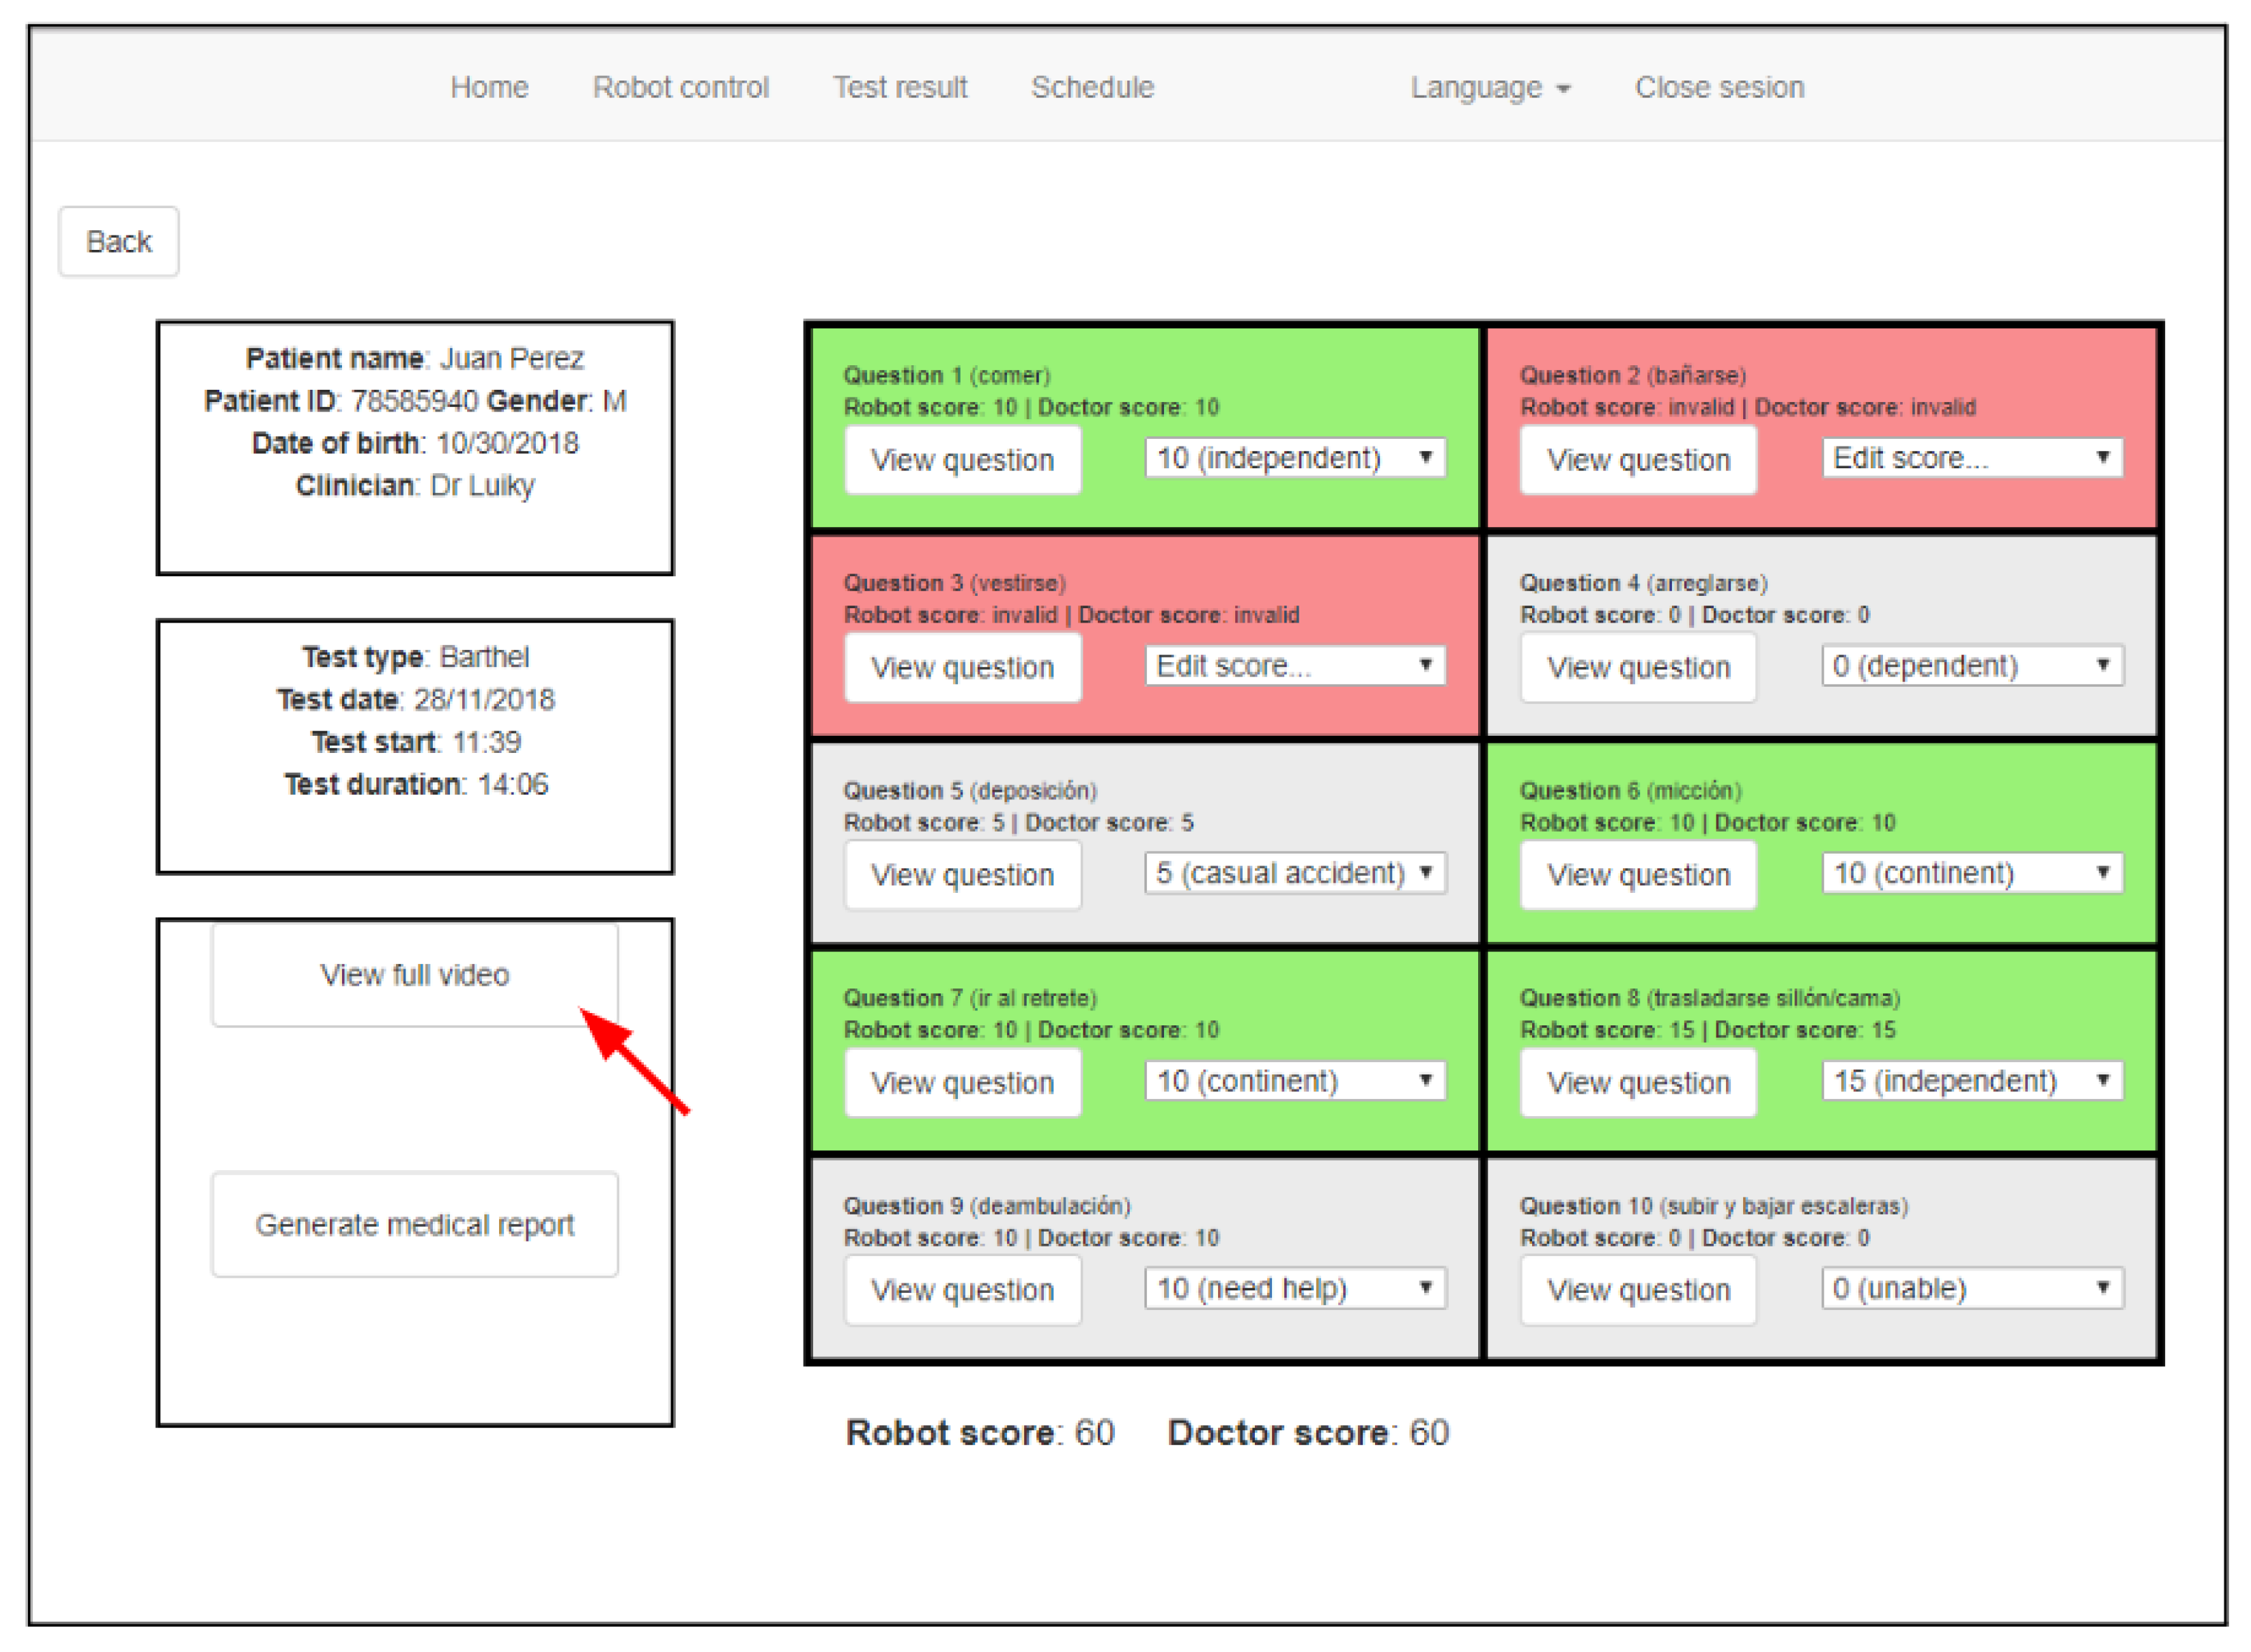Open the Language dropdown menu
This screenshot has width=2251, height=1652.
[x=1489, y=88]
